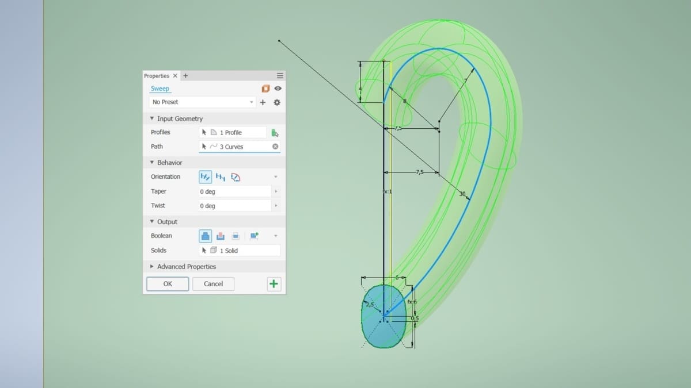Image resolution: width=691 pixels, height=388 pixels.
Task: Collapse the Input Geometry section
Action: pyautogui.click(x=151, y=118)
